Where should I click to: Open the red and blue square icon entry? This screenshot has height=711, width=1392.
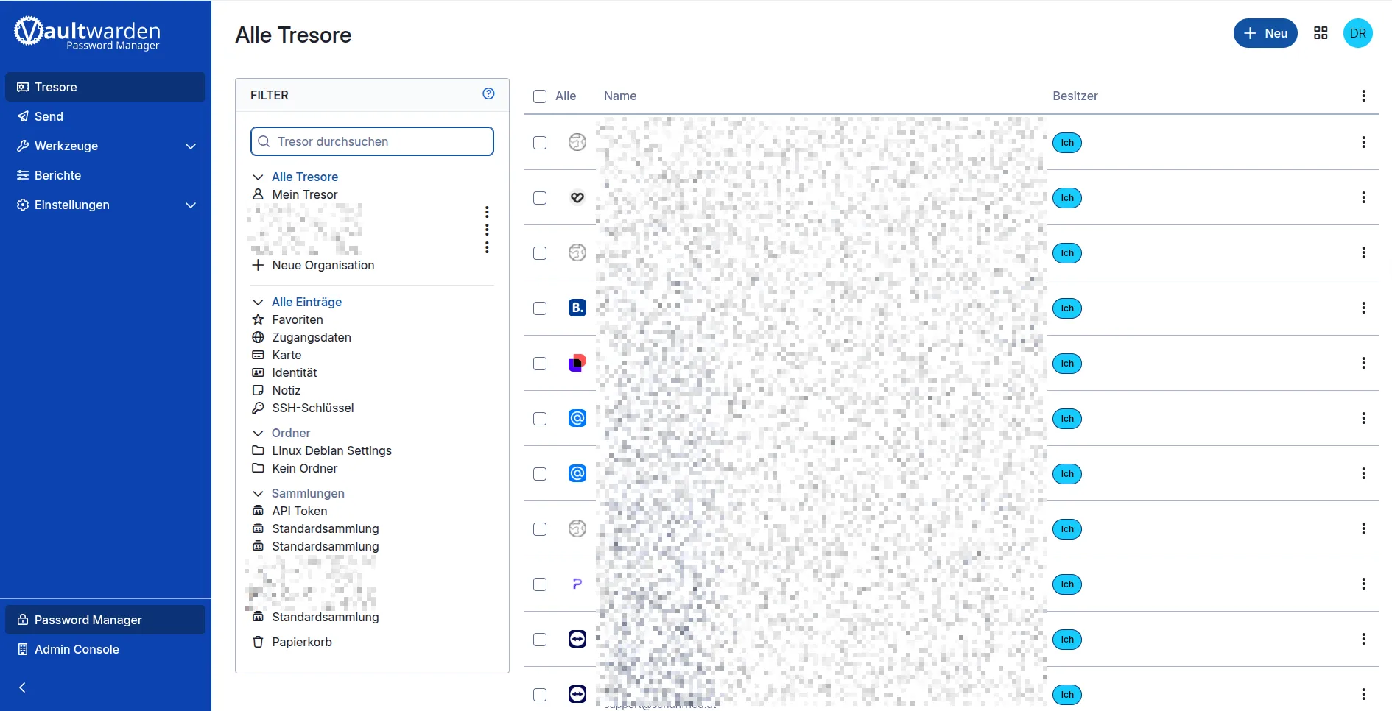click(x=577, y=363)
